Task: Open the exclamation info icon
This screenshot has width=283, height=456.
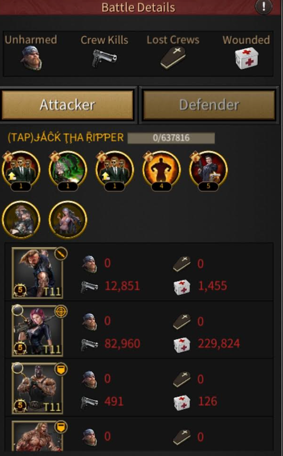Action: pyautogui.click(x=264, y=6)
